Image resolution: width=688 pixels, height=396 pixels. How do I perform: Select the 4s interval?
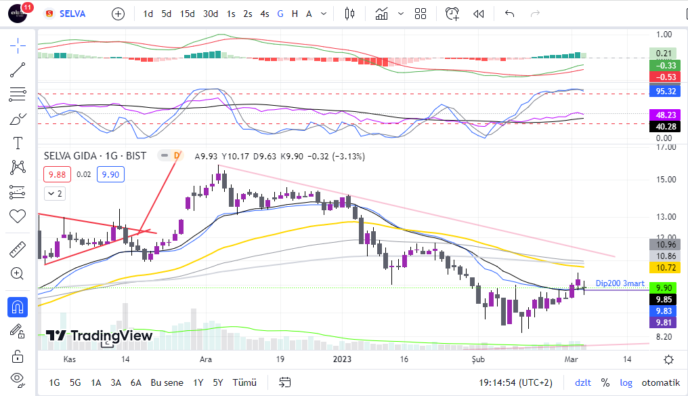click(x=265, y=14)
